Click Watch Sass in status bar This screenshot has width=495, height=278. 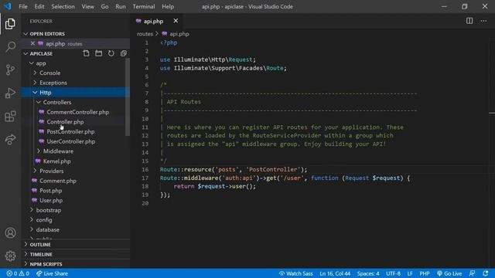(295, 273)
